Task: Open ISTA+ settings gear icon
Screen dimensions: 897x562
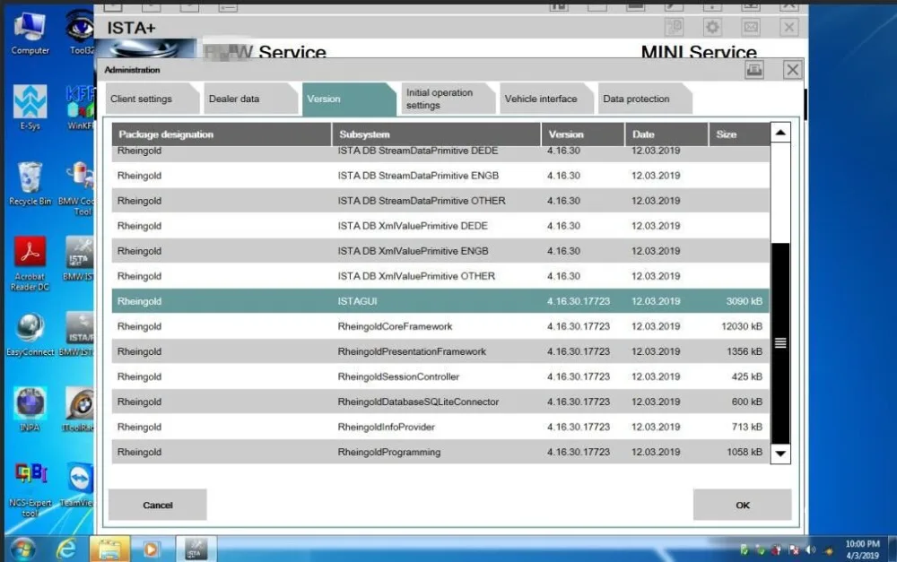Action: [712, 27]
